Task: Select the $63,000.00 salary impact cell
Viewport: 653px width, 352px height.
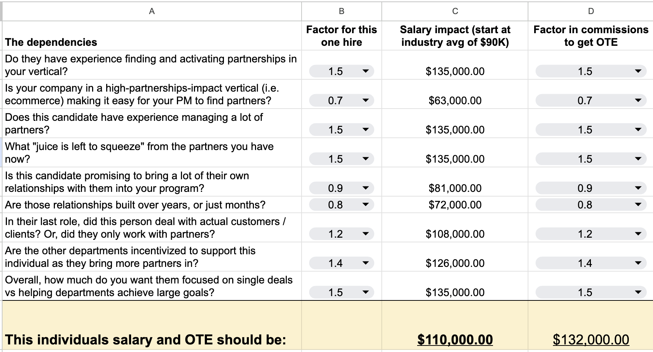Action: coord(455,94)
